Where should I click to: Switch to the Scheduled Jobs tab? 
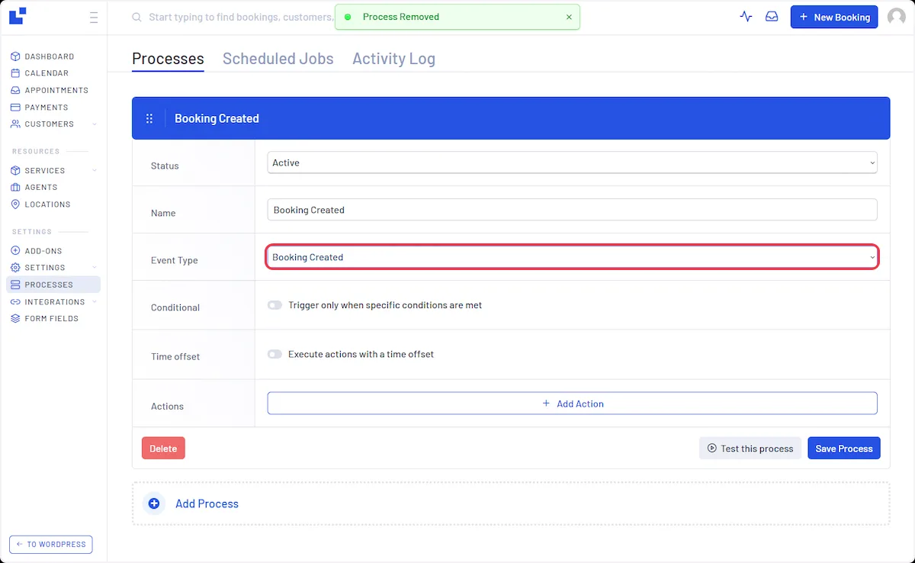(278, 59)
